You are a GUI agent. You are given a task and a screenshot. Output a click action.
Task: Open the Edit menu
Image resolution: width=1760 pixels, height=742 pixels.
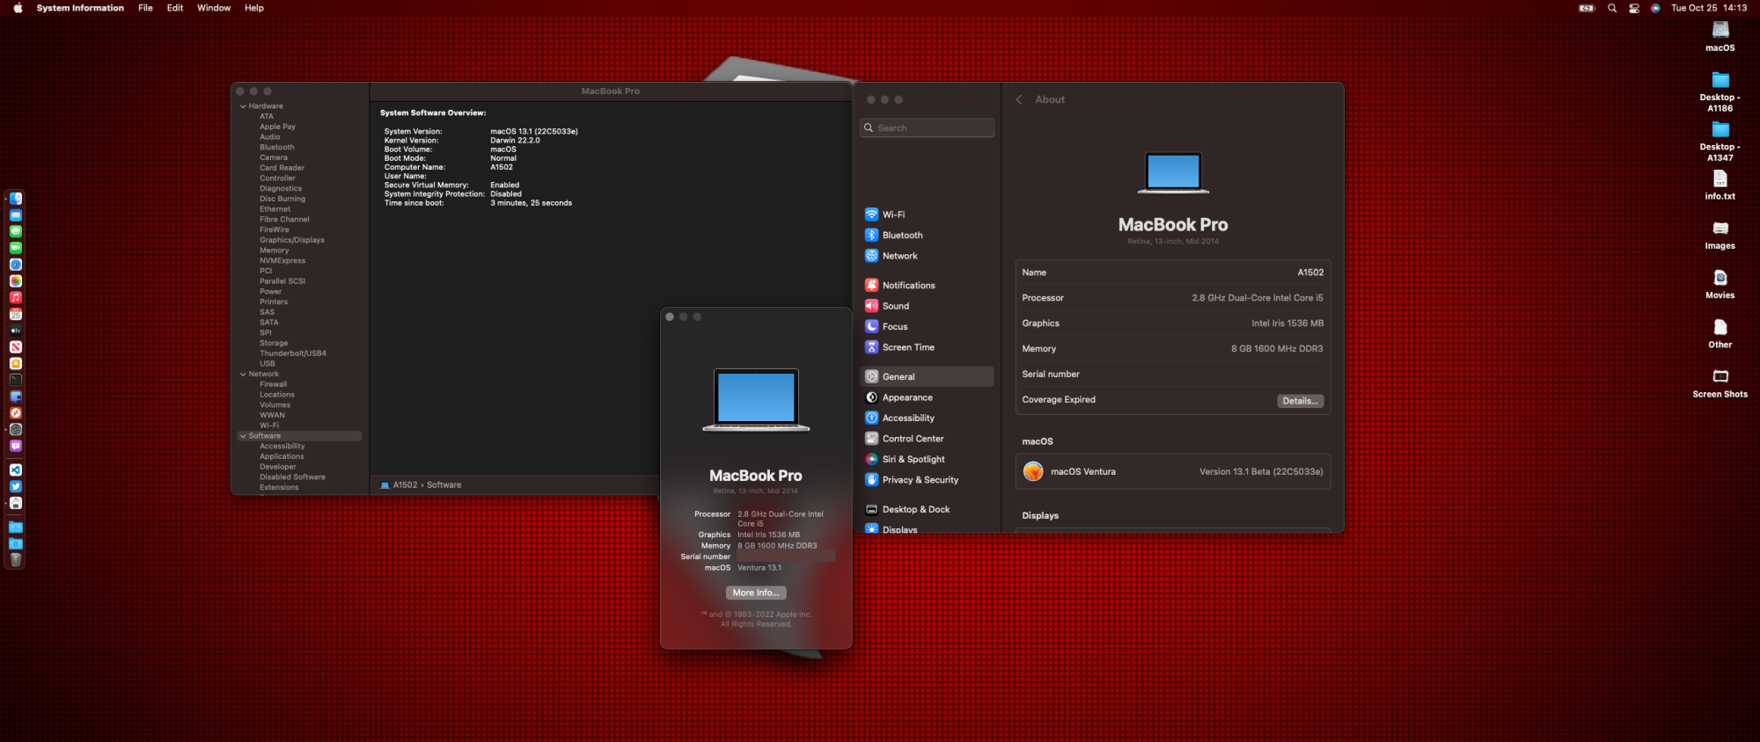(175, 8)
